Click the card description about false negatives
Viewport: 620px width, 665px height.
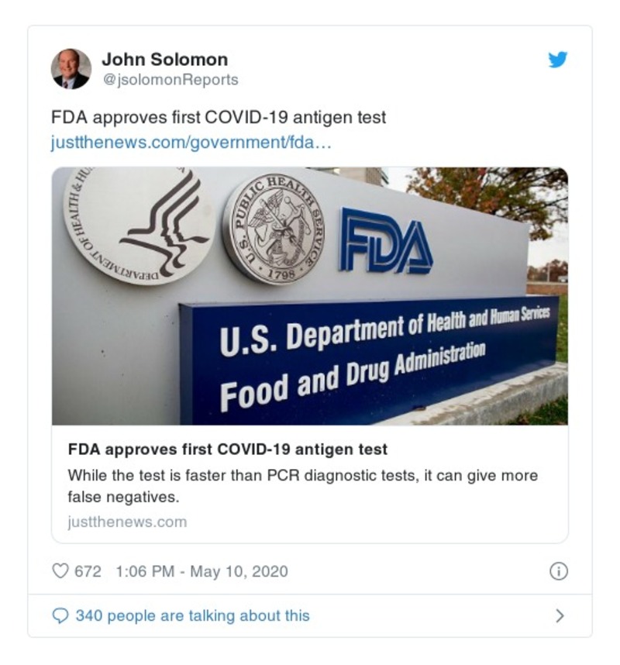coord(302,486)
